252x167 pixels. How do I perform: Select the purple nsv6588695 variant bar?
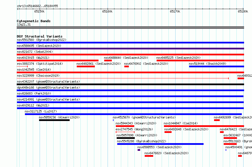130,49
